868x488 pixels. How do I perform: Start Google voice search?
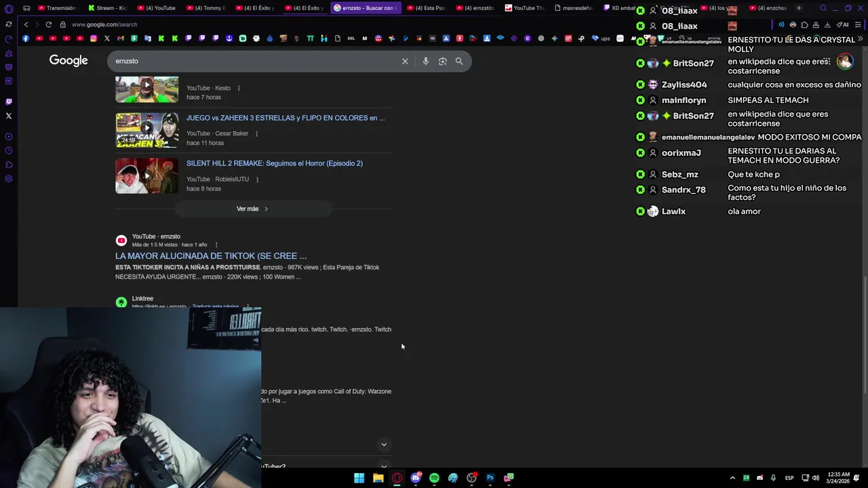pos(425,61)
